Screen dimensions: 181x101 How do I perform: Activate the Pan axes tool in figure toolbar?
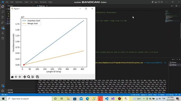pyautogui.click(x=25, y=77)
